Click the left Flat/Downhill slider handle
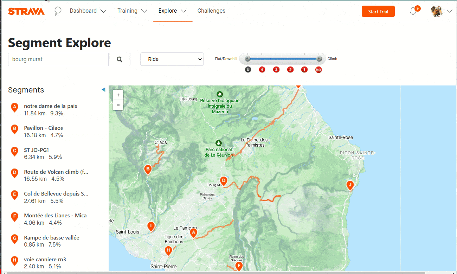 pyautogui.click(x=247, y=59)
